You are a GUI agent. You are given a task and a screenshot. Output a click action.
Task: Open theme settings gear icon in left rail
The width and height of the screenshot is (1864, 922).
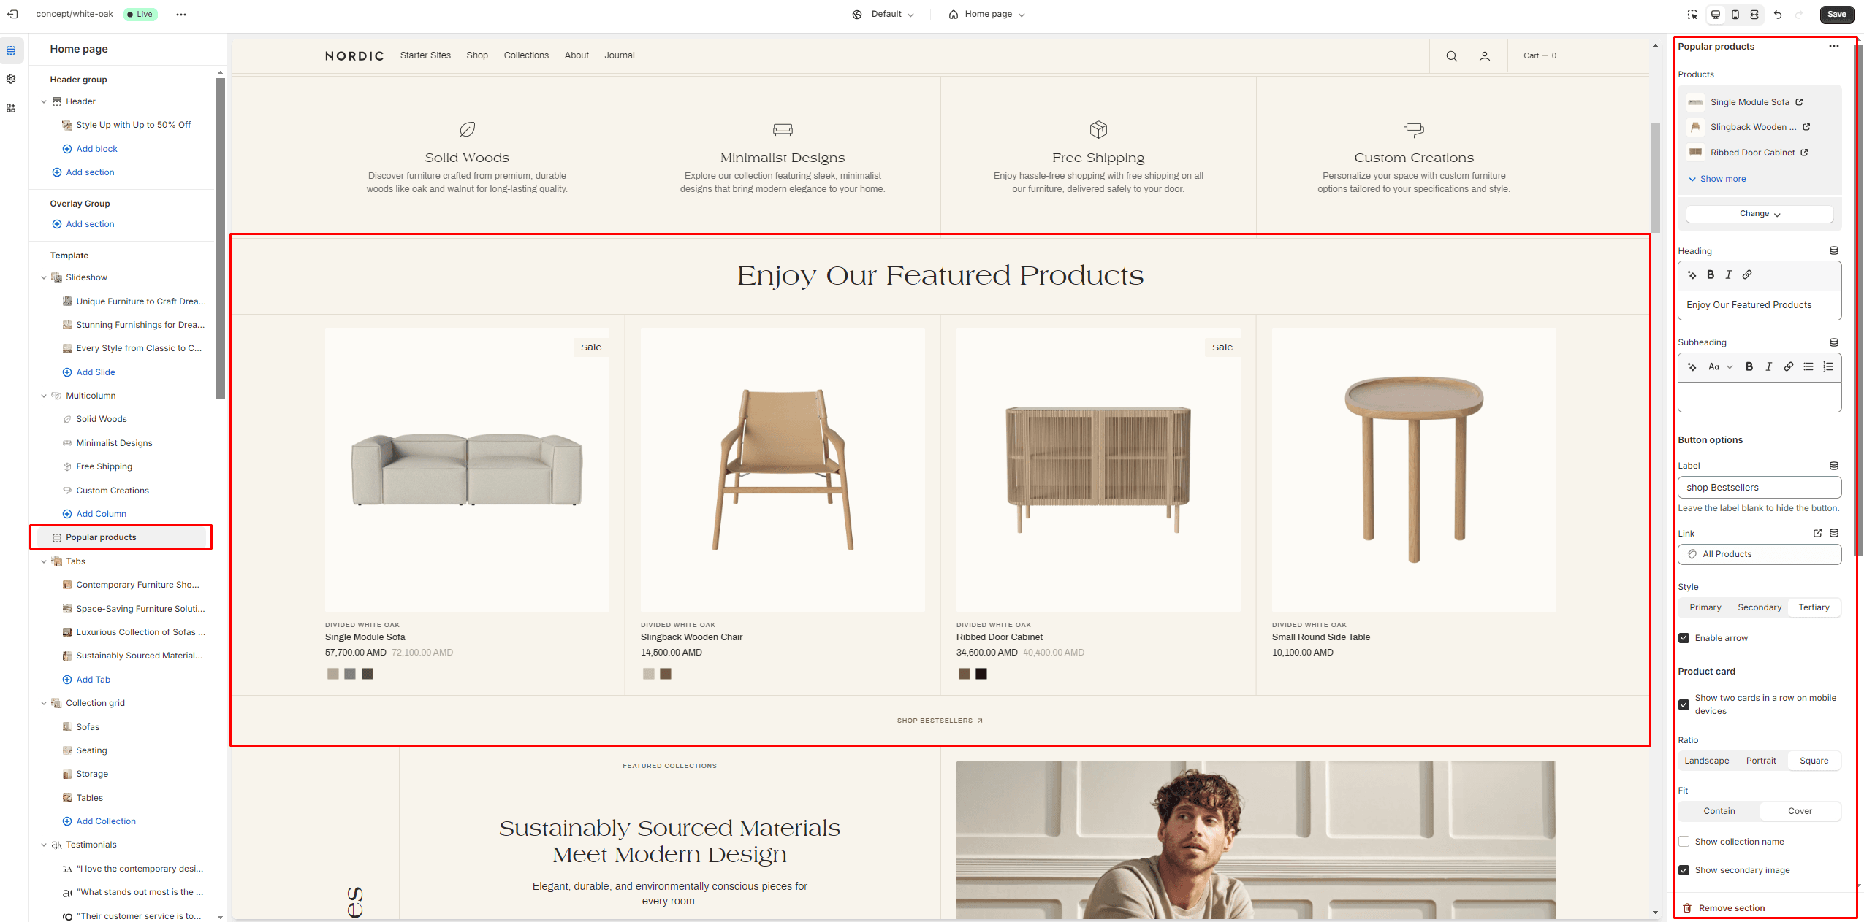11,79
